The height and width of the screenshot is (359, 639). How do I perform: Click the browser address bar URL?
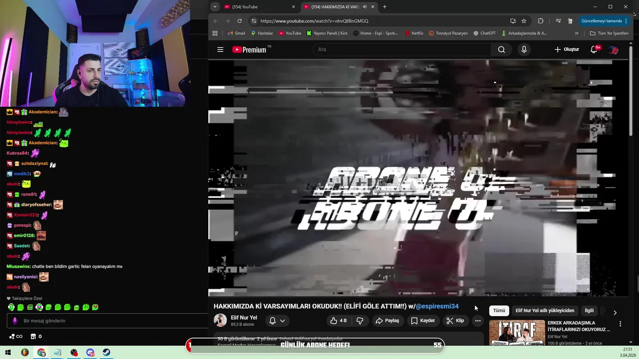click(315, 21)
